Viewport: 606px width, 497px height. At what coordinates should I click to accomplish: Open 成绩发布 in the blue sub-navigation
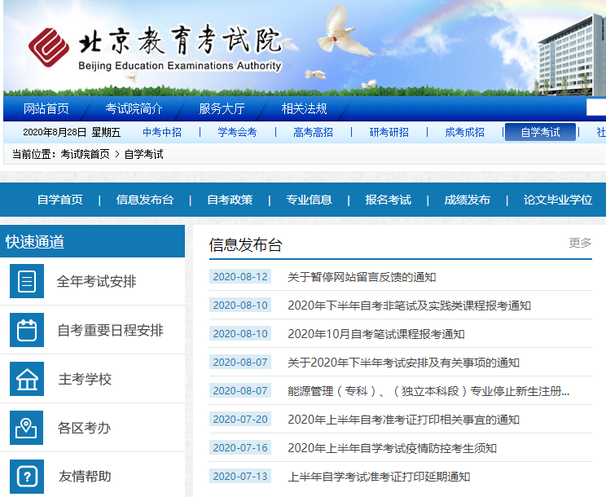click(x=468, y=200)
